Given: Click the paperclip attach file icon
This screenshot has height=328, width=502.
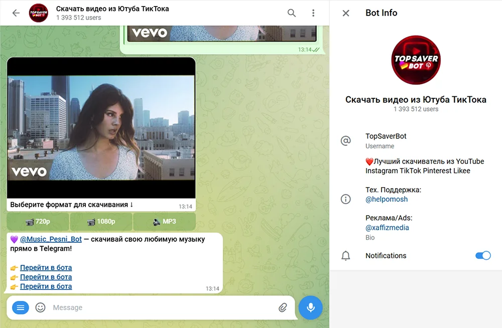Looking at the screenshot, I should 283,307.
